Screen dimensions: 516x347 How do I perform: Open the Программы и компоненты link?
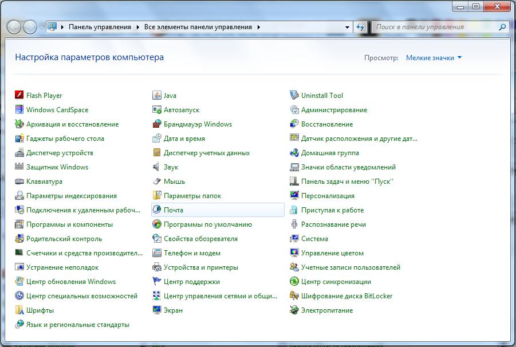69,224
